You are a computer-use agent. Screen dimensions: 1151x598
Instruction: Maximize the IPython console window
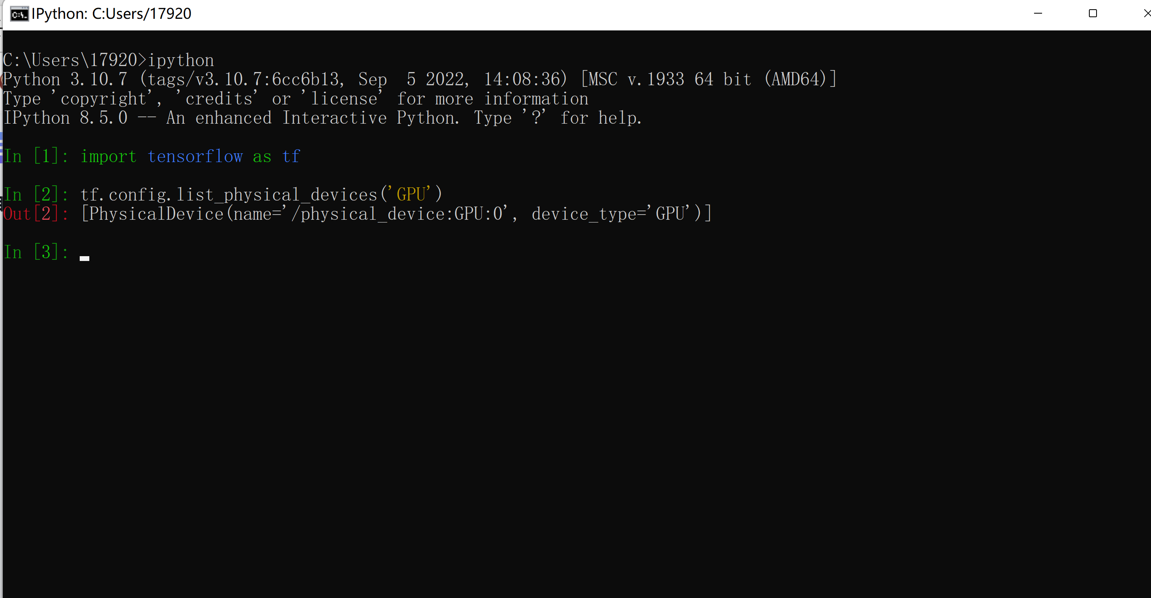pos(1093,13)
